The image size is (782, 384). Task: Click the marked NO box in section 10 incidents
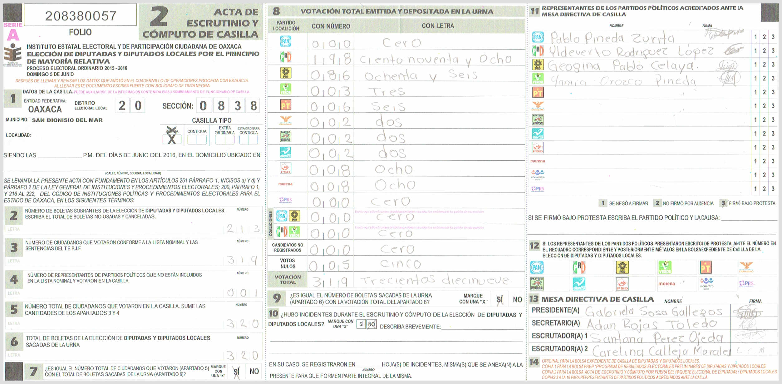tap(371, 324)
